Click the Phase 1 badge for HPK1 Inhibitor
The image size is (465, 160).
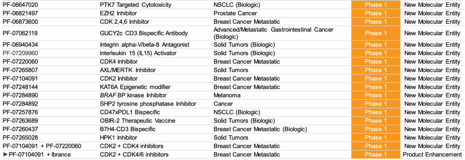[376, 138]
